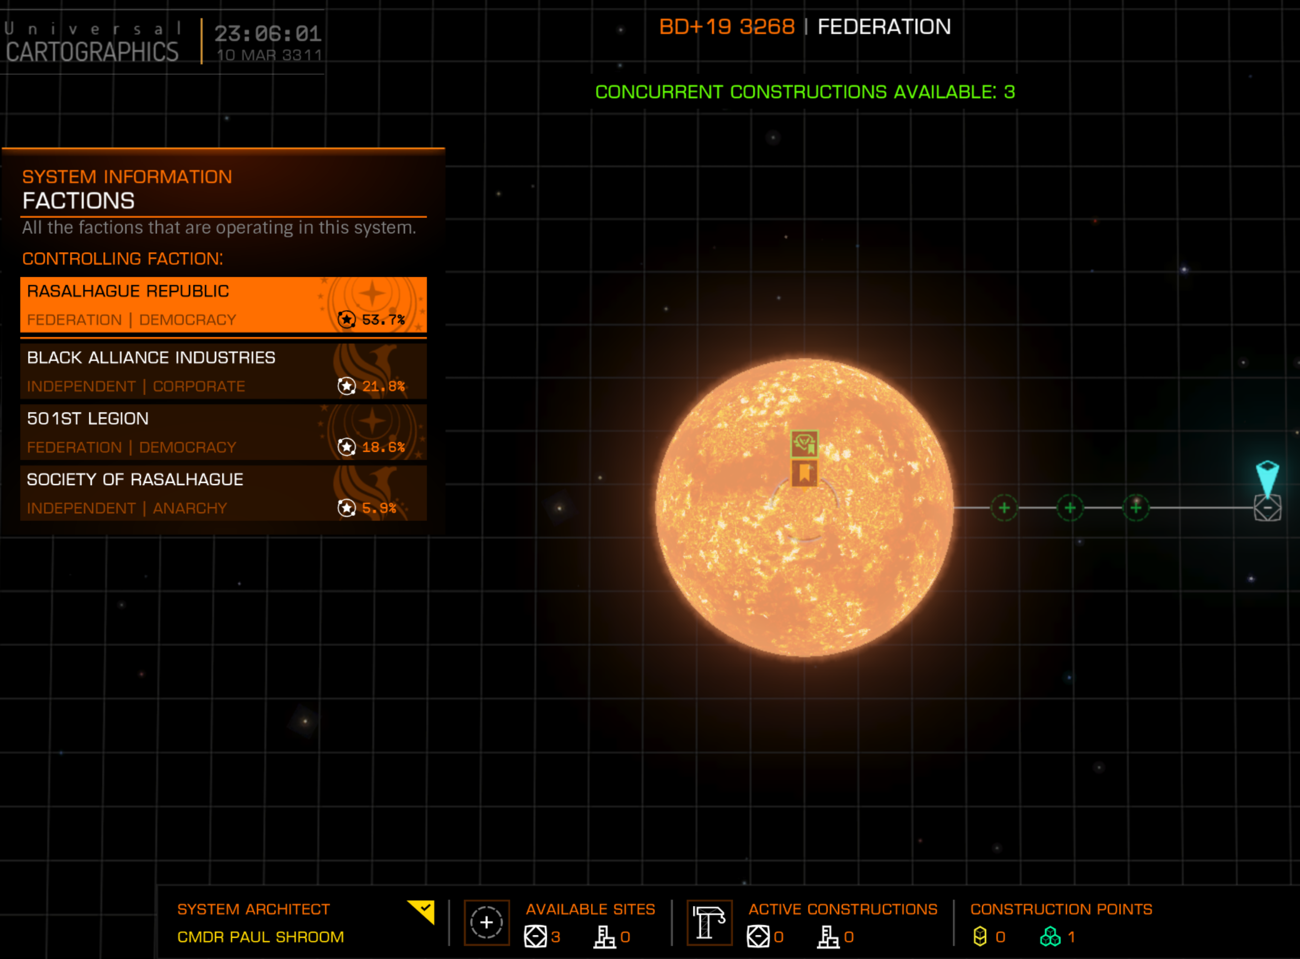Click the Independent | Anarchy allegiance text

pos(126,508)
